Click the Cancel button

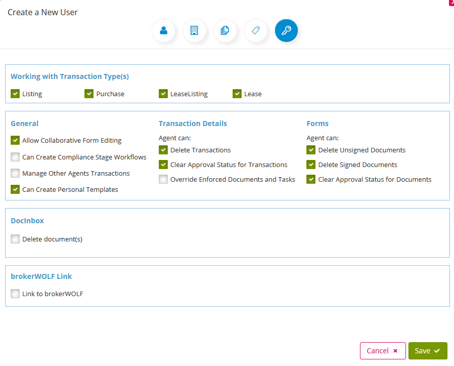(x=382, y=350)
